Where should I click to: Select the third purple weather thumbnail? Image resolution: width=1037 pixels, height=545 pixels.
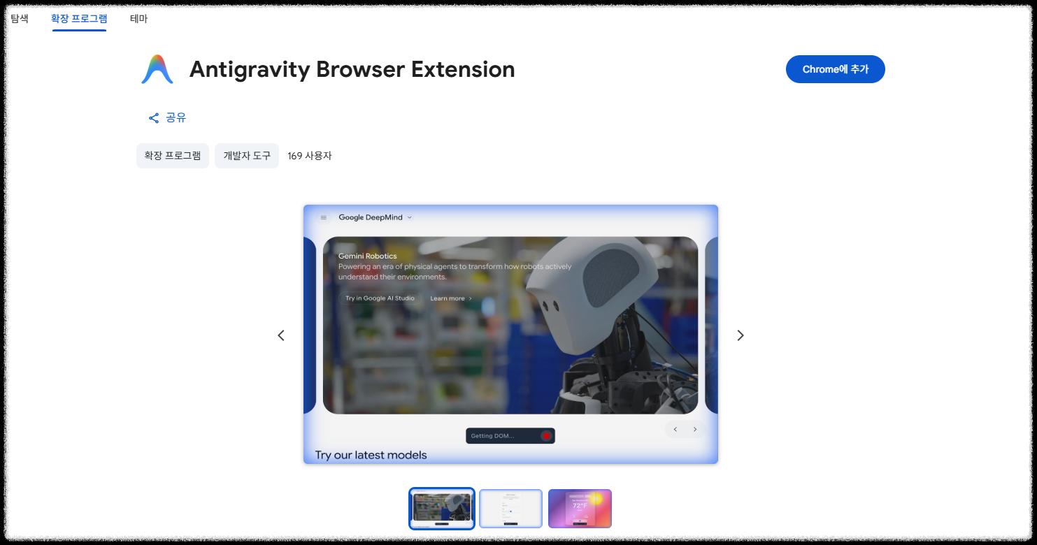pyautogui.click(x=580, y=509)
